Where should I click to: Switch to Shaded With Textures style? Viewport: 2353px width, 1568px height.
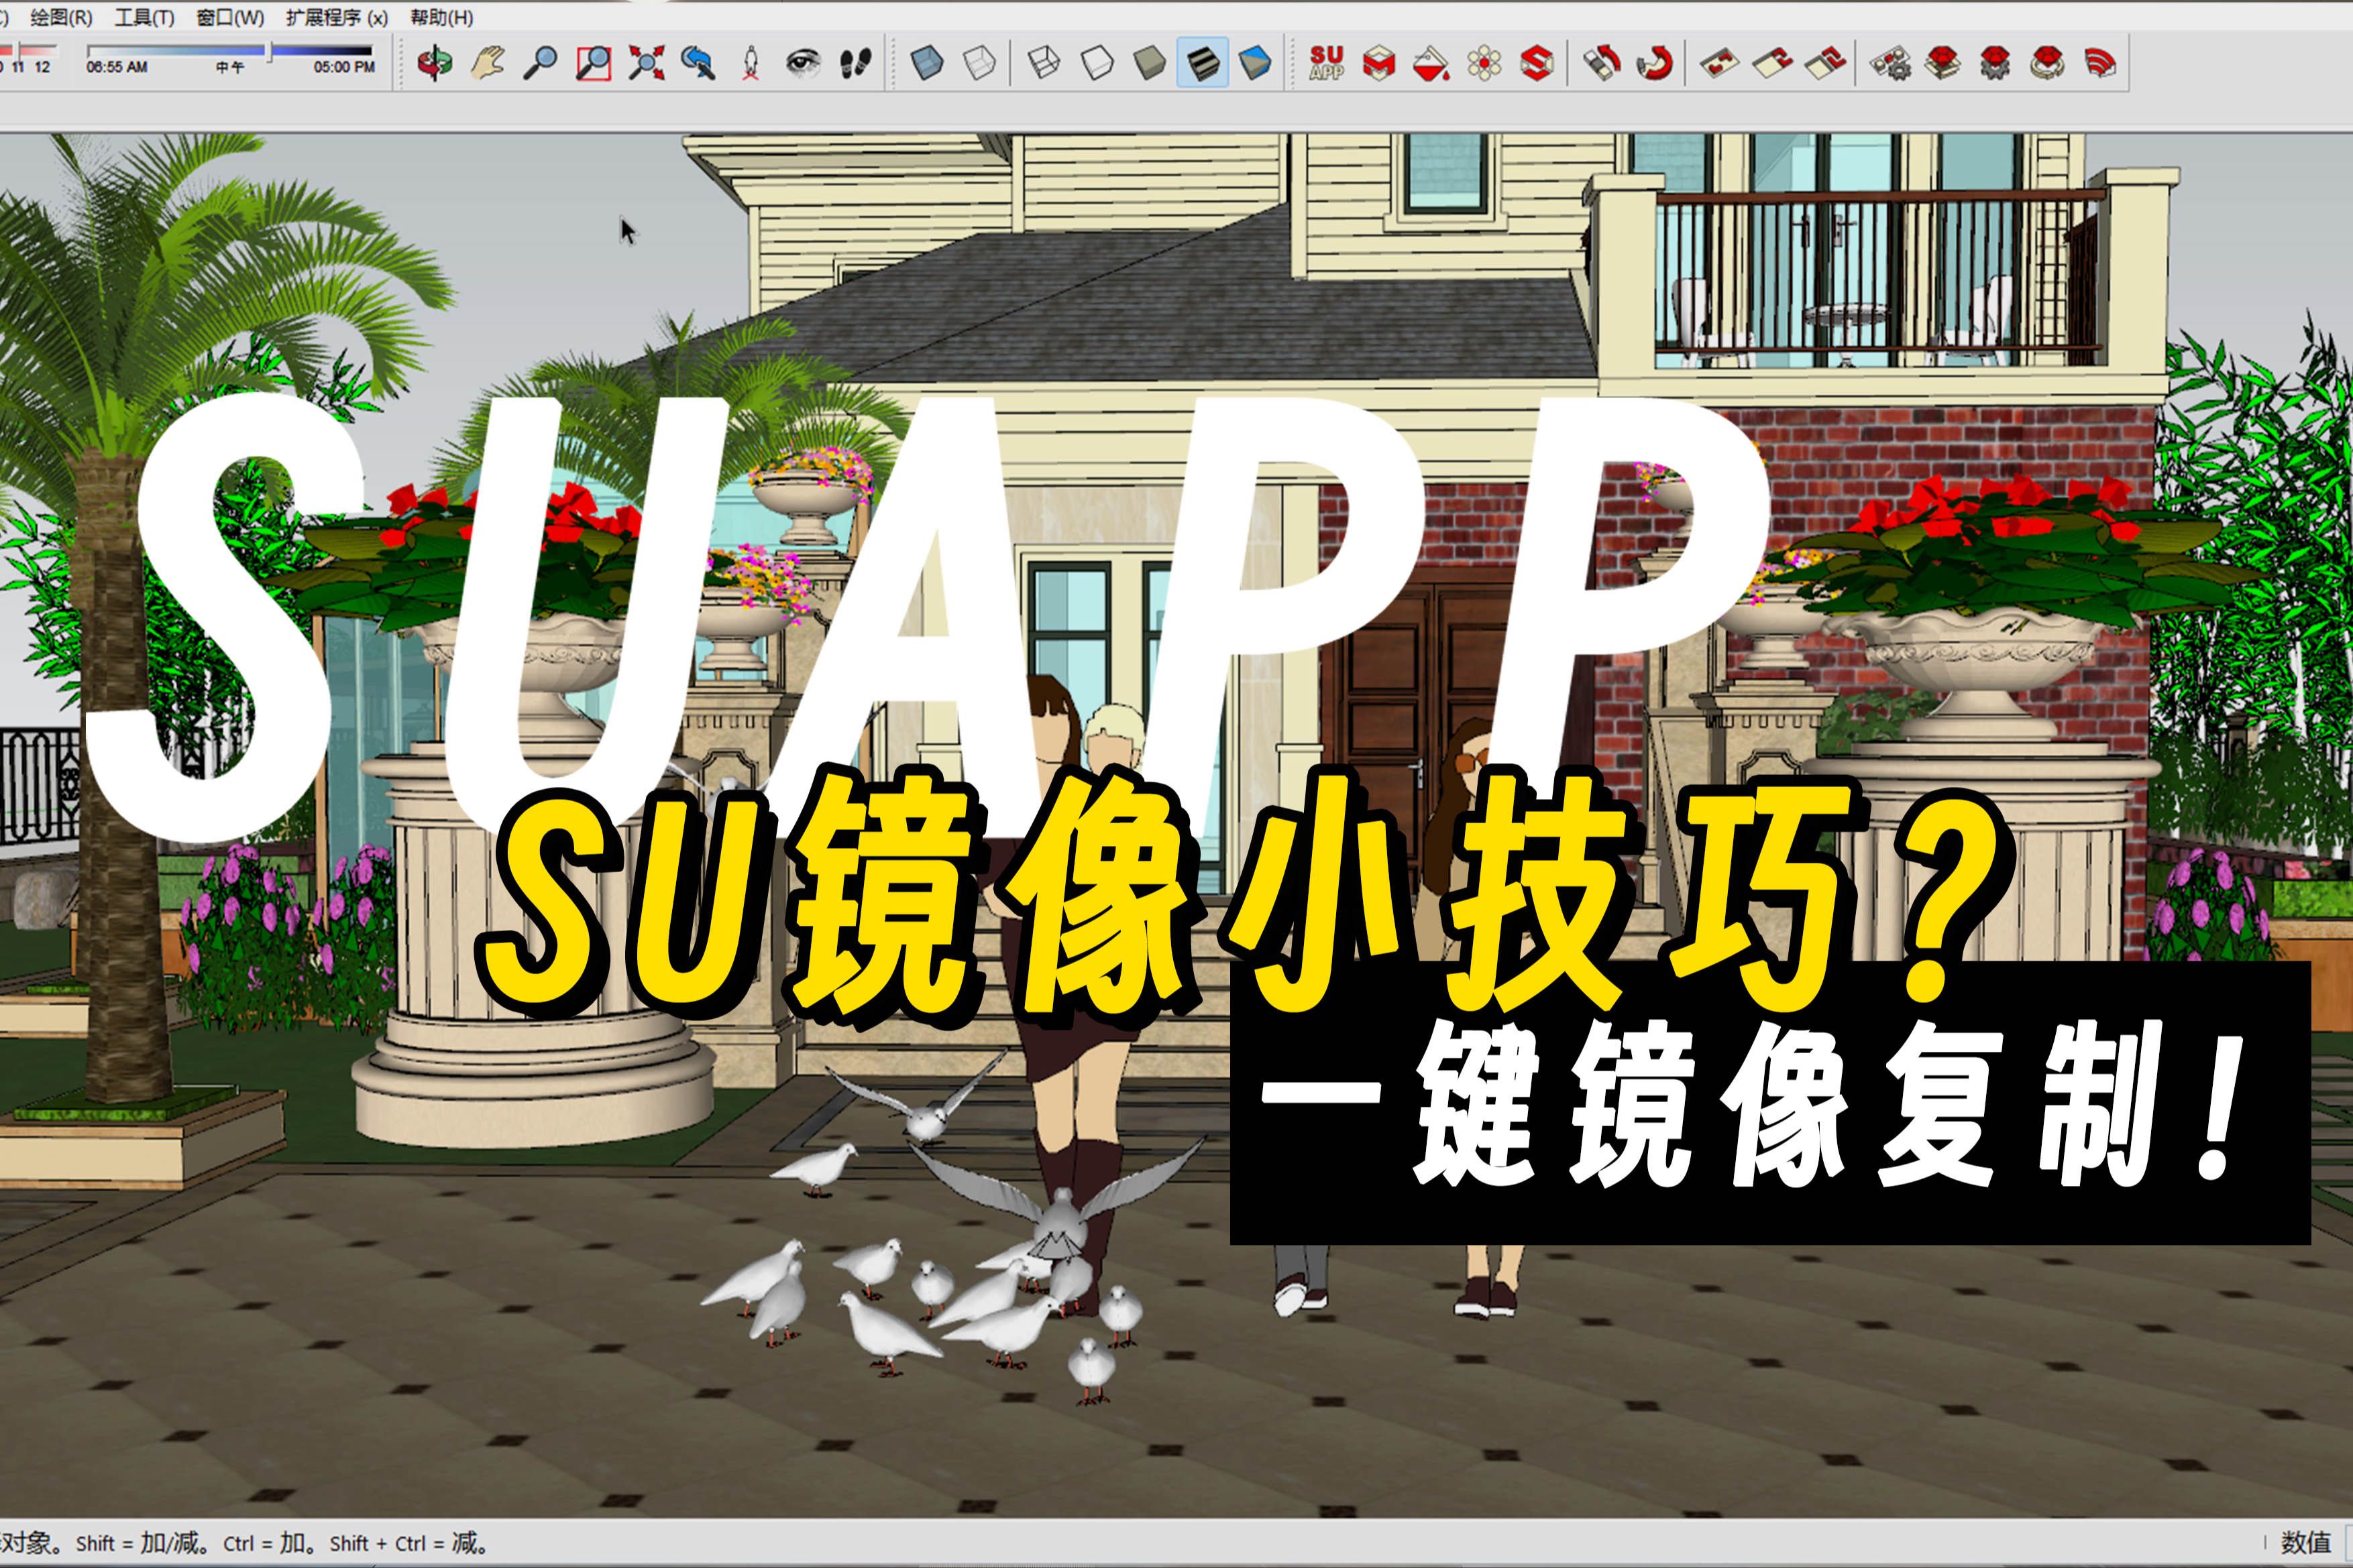(1203, 64)
